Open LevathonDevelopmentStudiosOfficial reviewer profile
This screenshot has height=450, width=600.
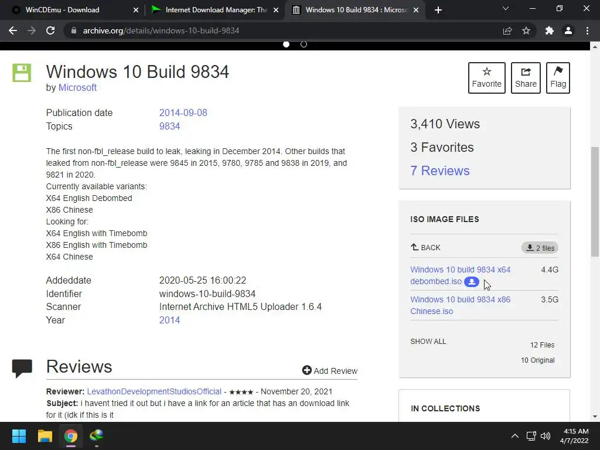[x=154, y=391]
